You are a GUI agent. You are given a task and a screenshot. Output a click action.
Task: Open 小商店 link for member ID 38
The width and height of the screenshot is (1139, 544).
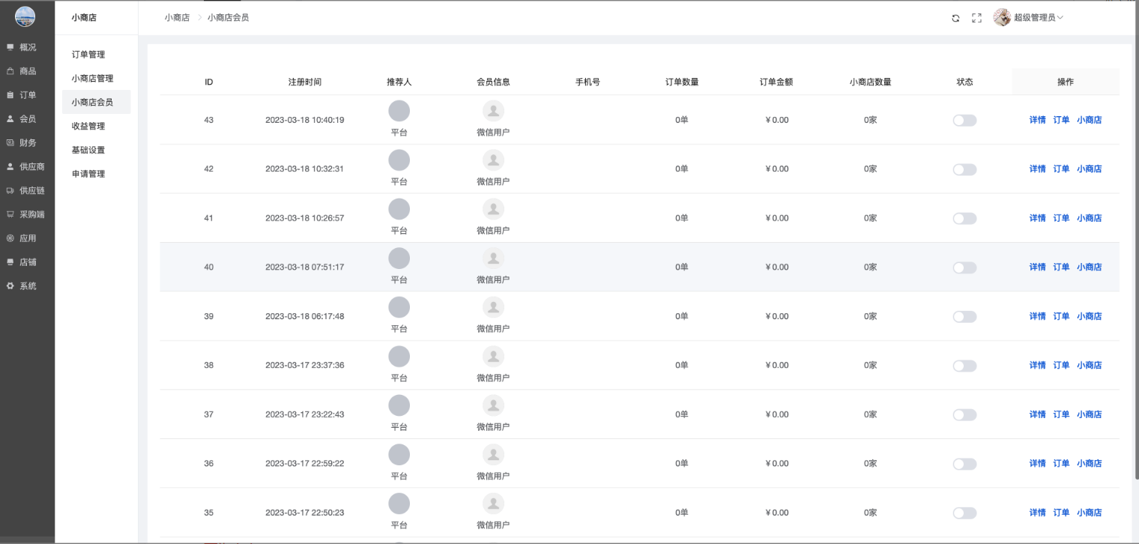tap(1089, 366)
